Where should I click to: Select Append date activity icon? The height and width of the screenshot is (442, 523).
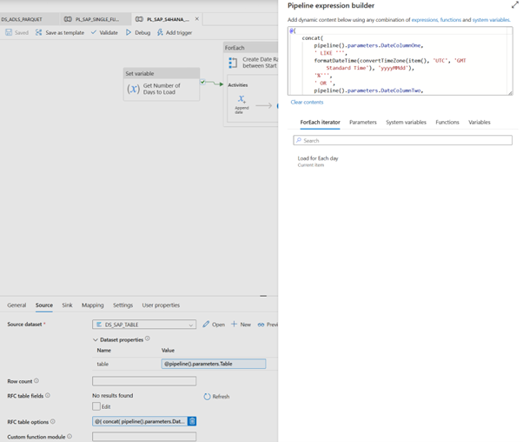coord(242,99)
